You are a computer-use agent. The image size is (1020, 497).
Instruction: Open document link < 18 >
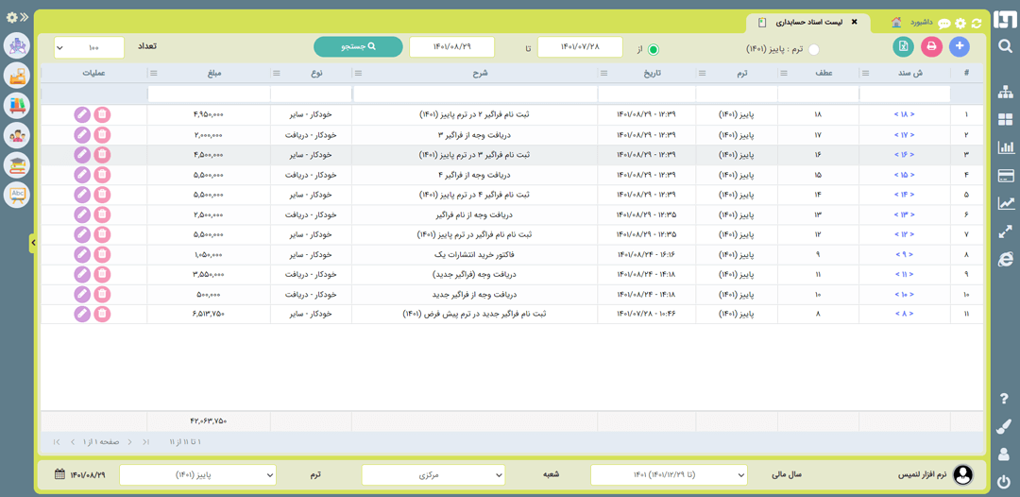904,114
